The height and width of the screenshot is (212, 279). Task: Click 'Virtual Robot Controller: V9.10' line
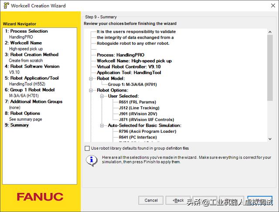[x=129, y=67]
